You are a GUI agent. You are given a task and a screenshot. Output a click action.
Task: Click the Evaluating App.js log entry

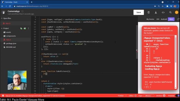click(x=153, y=66)
